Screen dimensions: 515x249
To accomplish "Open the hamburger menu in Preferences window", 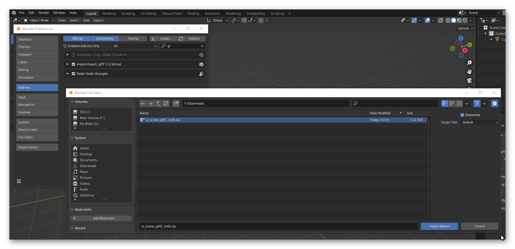I will [x=19, y=181].
